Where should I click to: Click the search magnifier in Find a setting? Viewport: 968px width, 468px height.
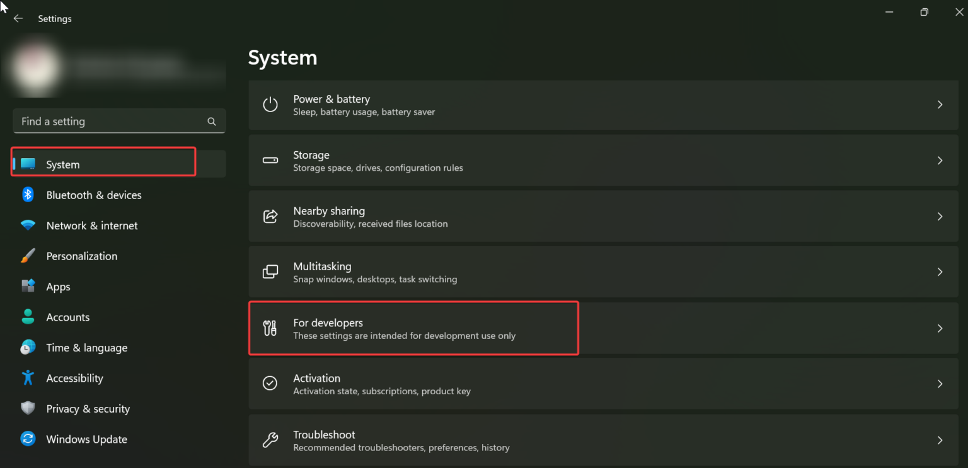[212, 121]
